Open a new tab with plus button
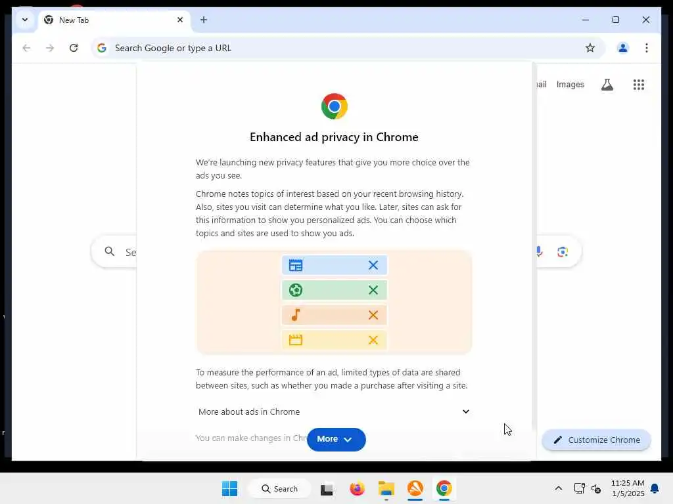The image size is (673, 504). pyautogui.click(x=204, y=20)
